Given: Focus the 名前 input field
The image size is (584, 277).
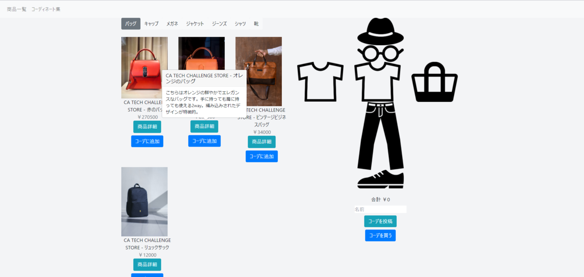Looking at the screenshot, I should tap(381, 209).
